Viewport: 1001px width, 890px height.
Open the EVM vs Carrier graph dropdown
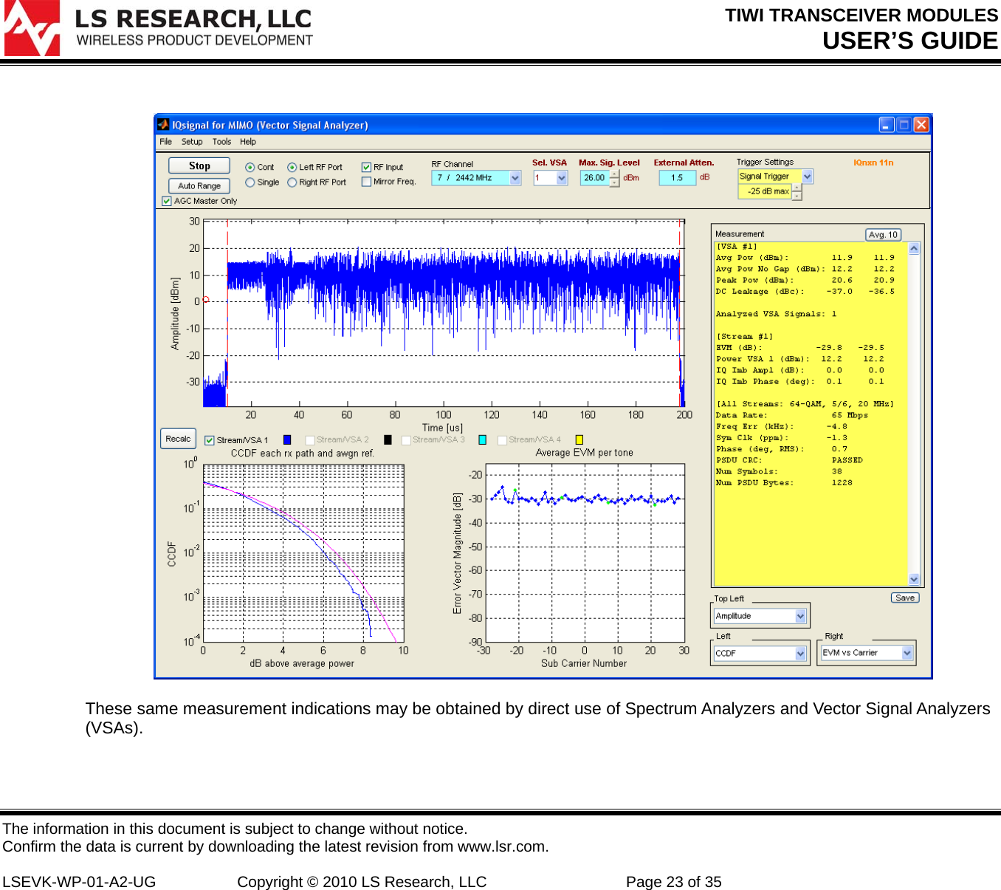[x=907, y=653]
